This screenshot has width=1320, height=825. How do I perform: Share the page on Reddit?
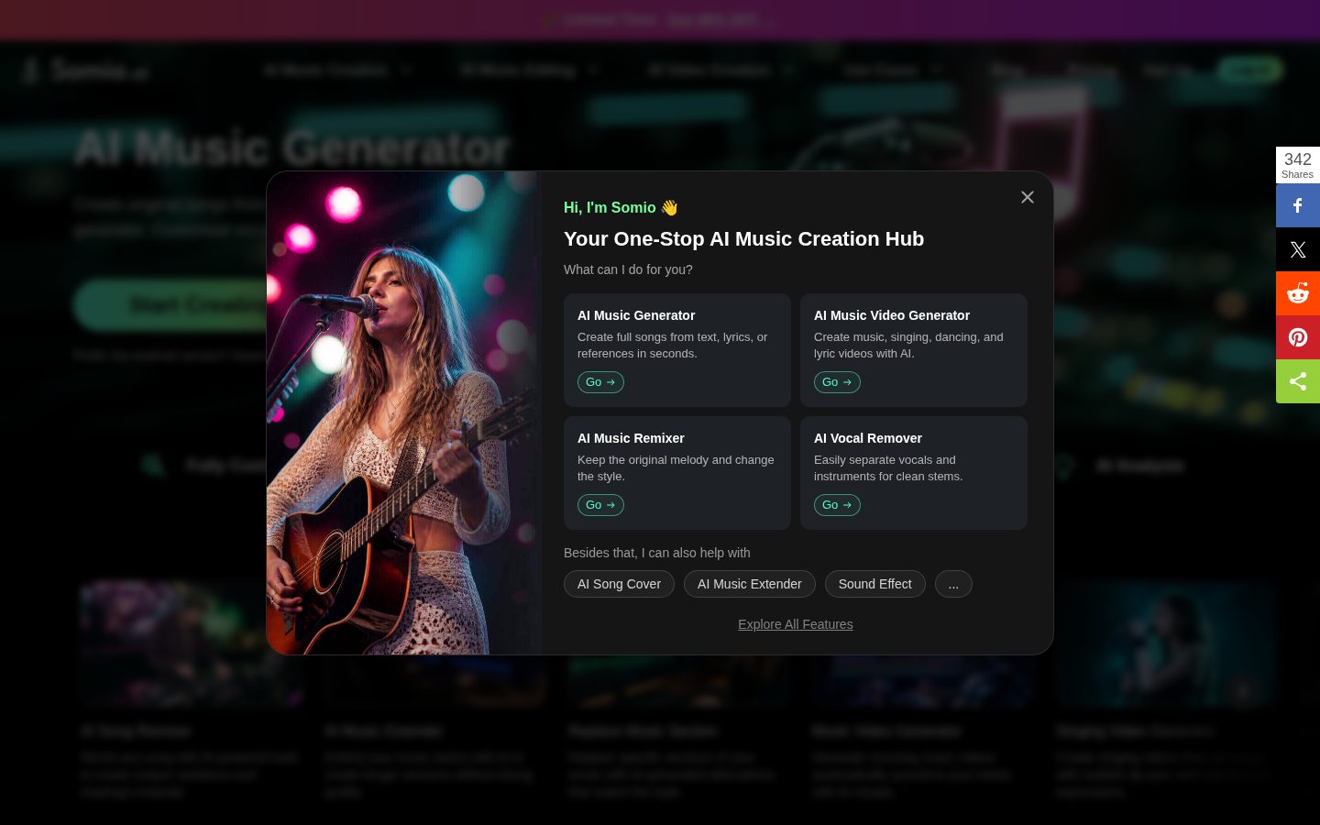tap(1298, 293)
